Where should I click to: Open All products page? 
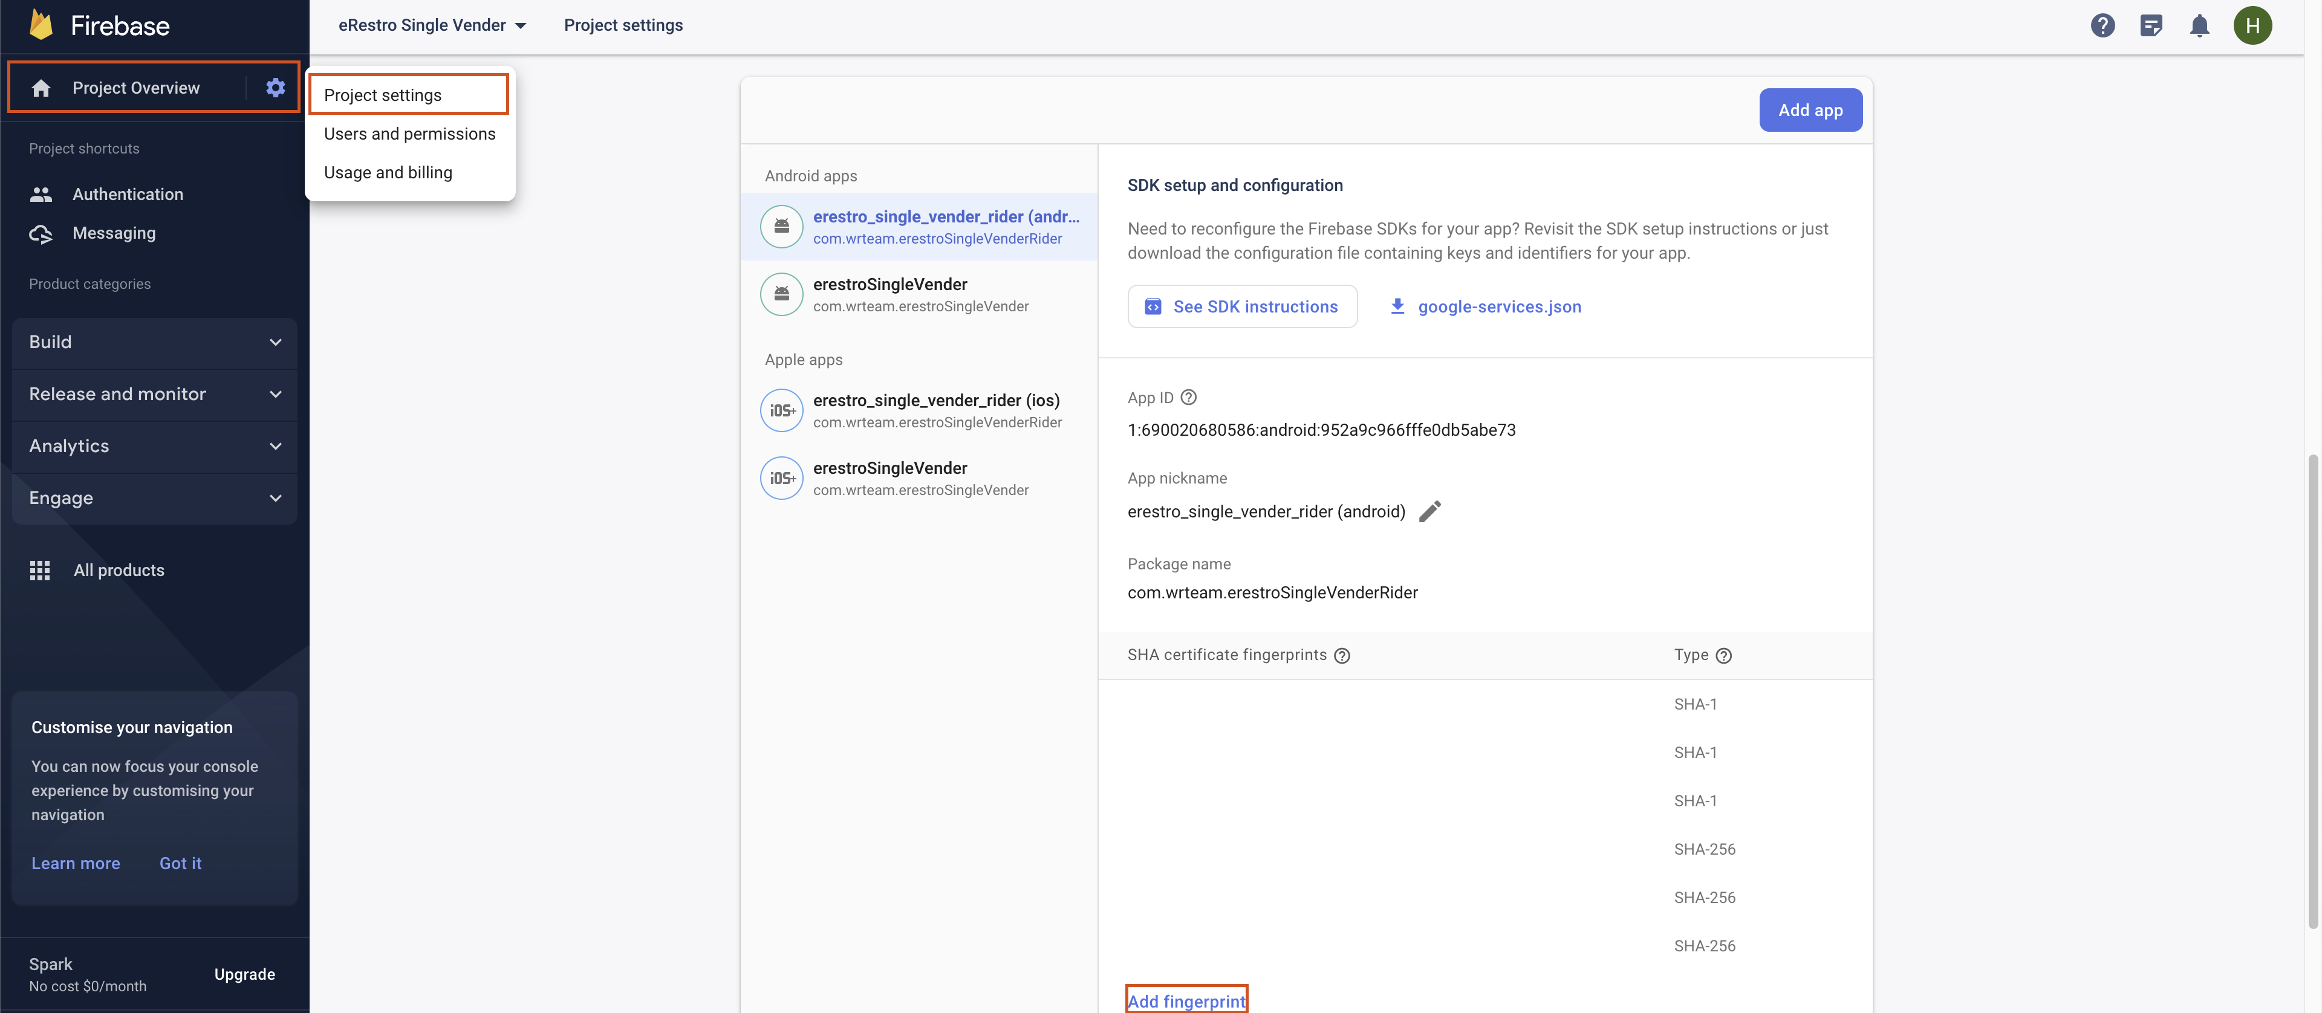pos(119,571)
